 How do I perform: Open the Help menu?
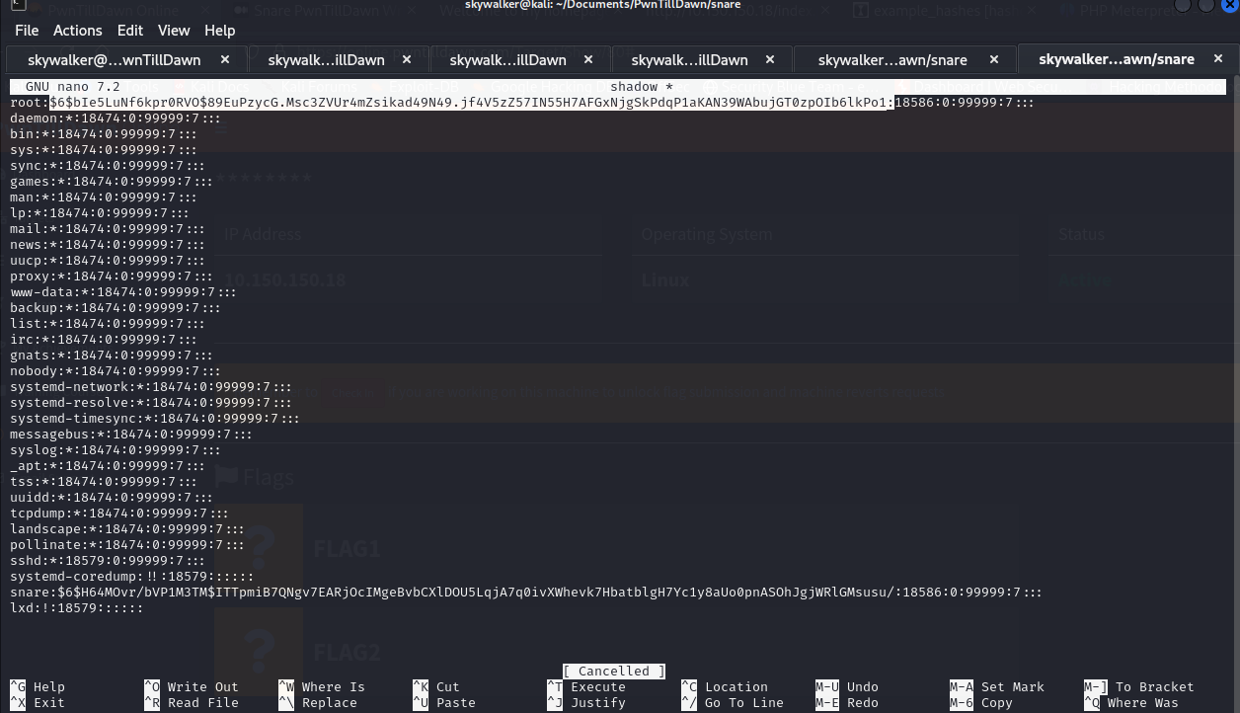click(x=219, y=31)
